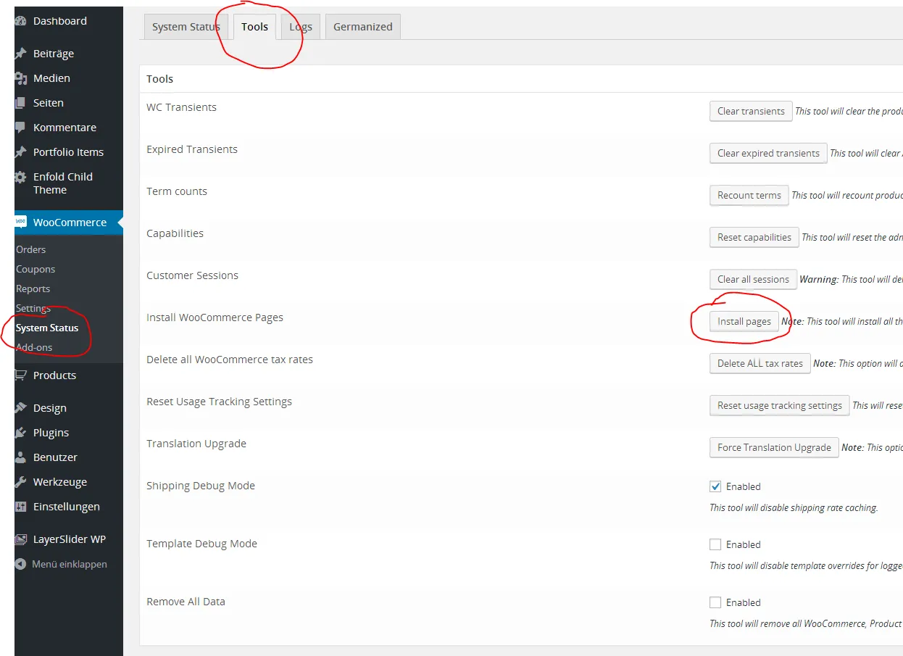Image resolution: width=903 pixels, height=656 pixels.
Task: Click the Install pages button
Action: 744,321
